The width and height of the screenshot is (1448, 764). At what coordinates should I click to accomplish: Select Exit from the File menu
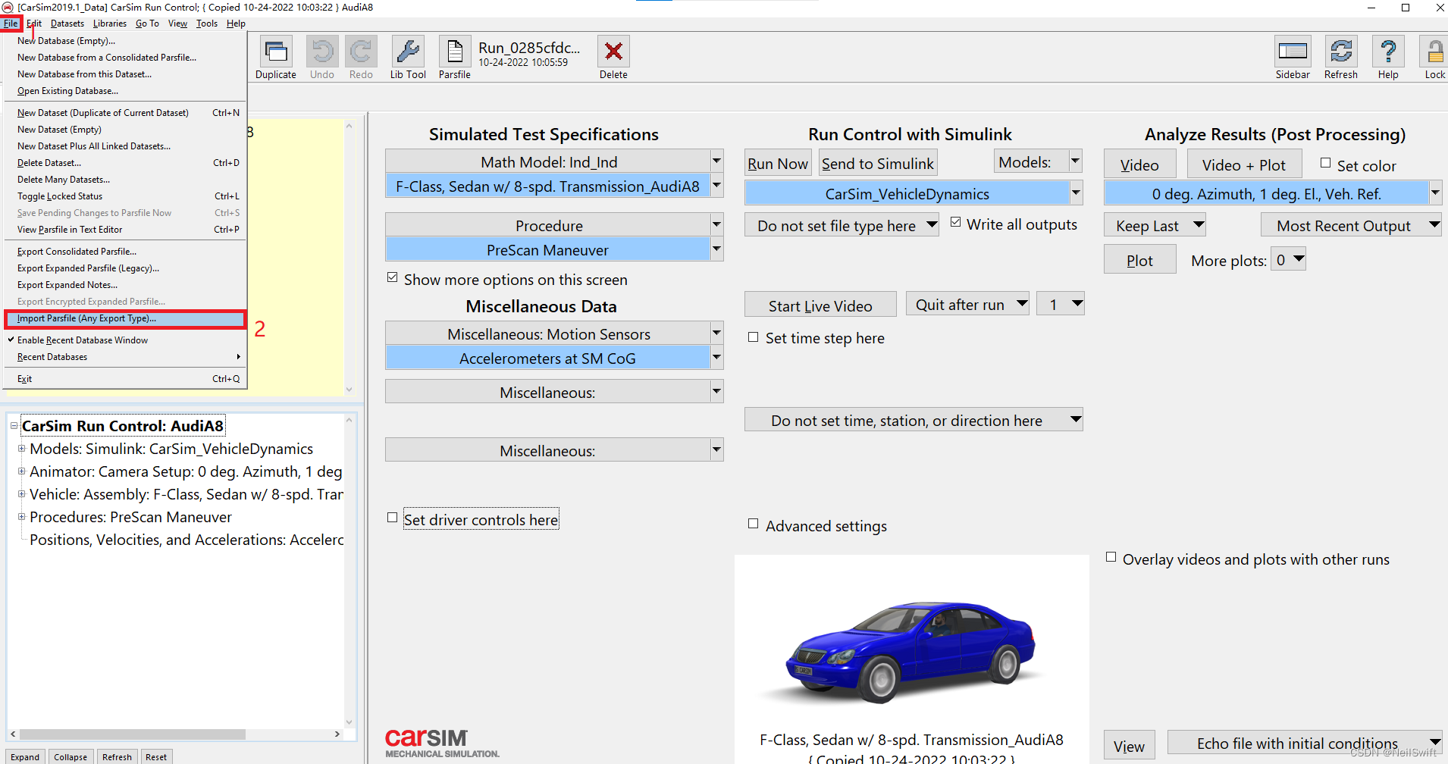(125, 379)
